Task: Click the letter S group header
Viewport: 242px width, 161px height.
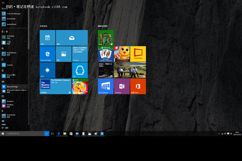Action: [x=2, y=111]
